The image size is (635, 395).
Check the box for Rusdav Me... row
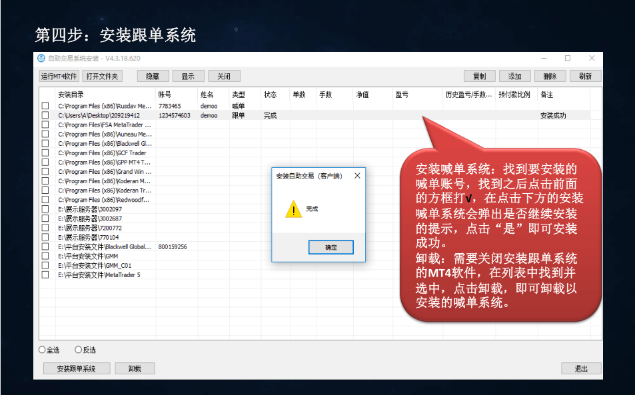click(45, 106)
